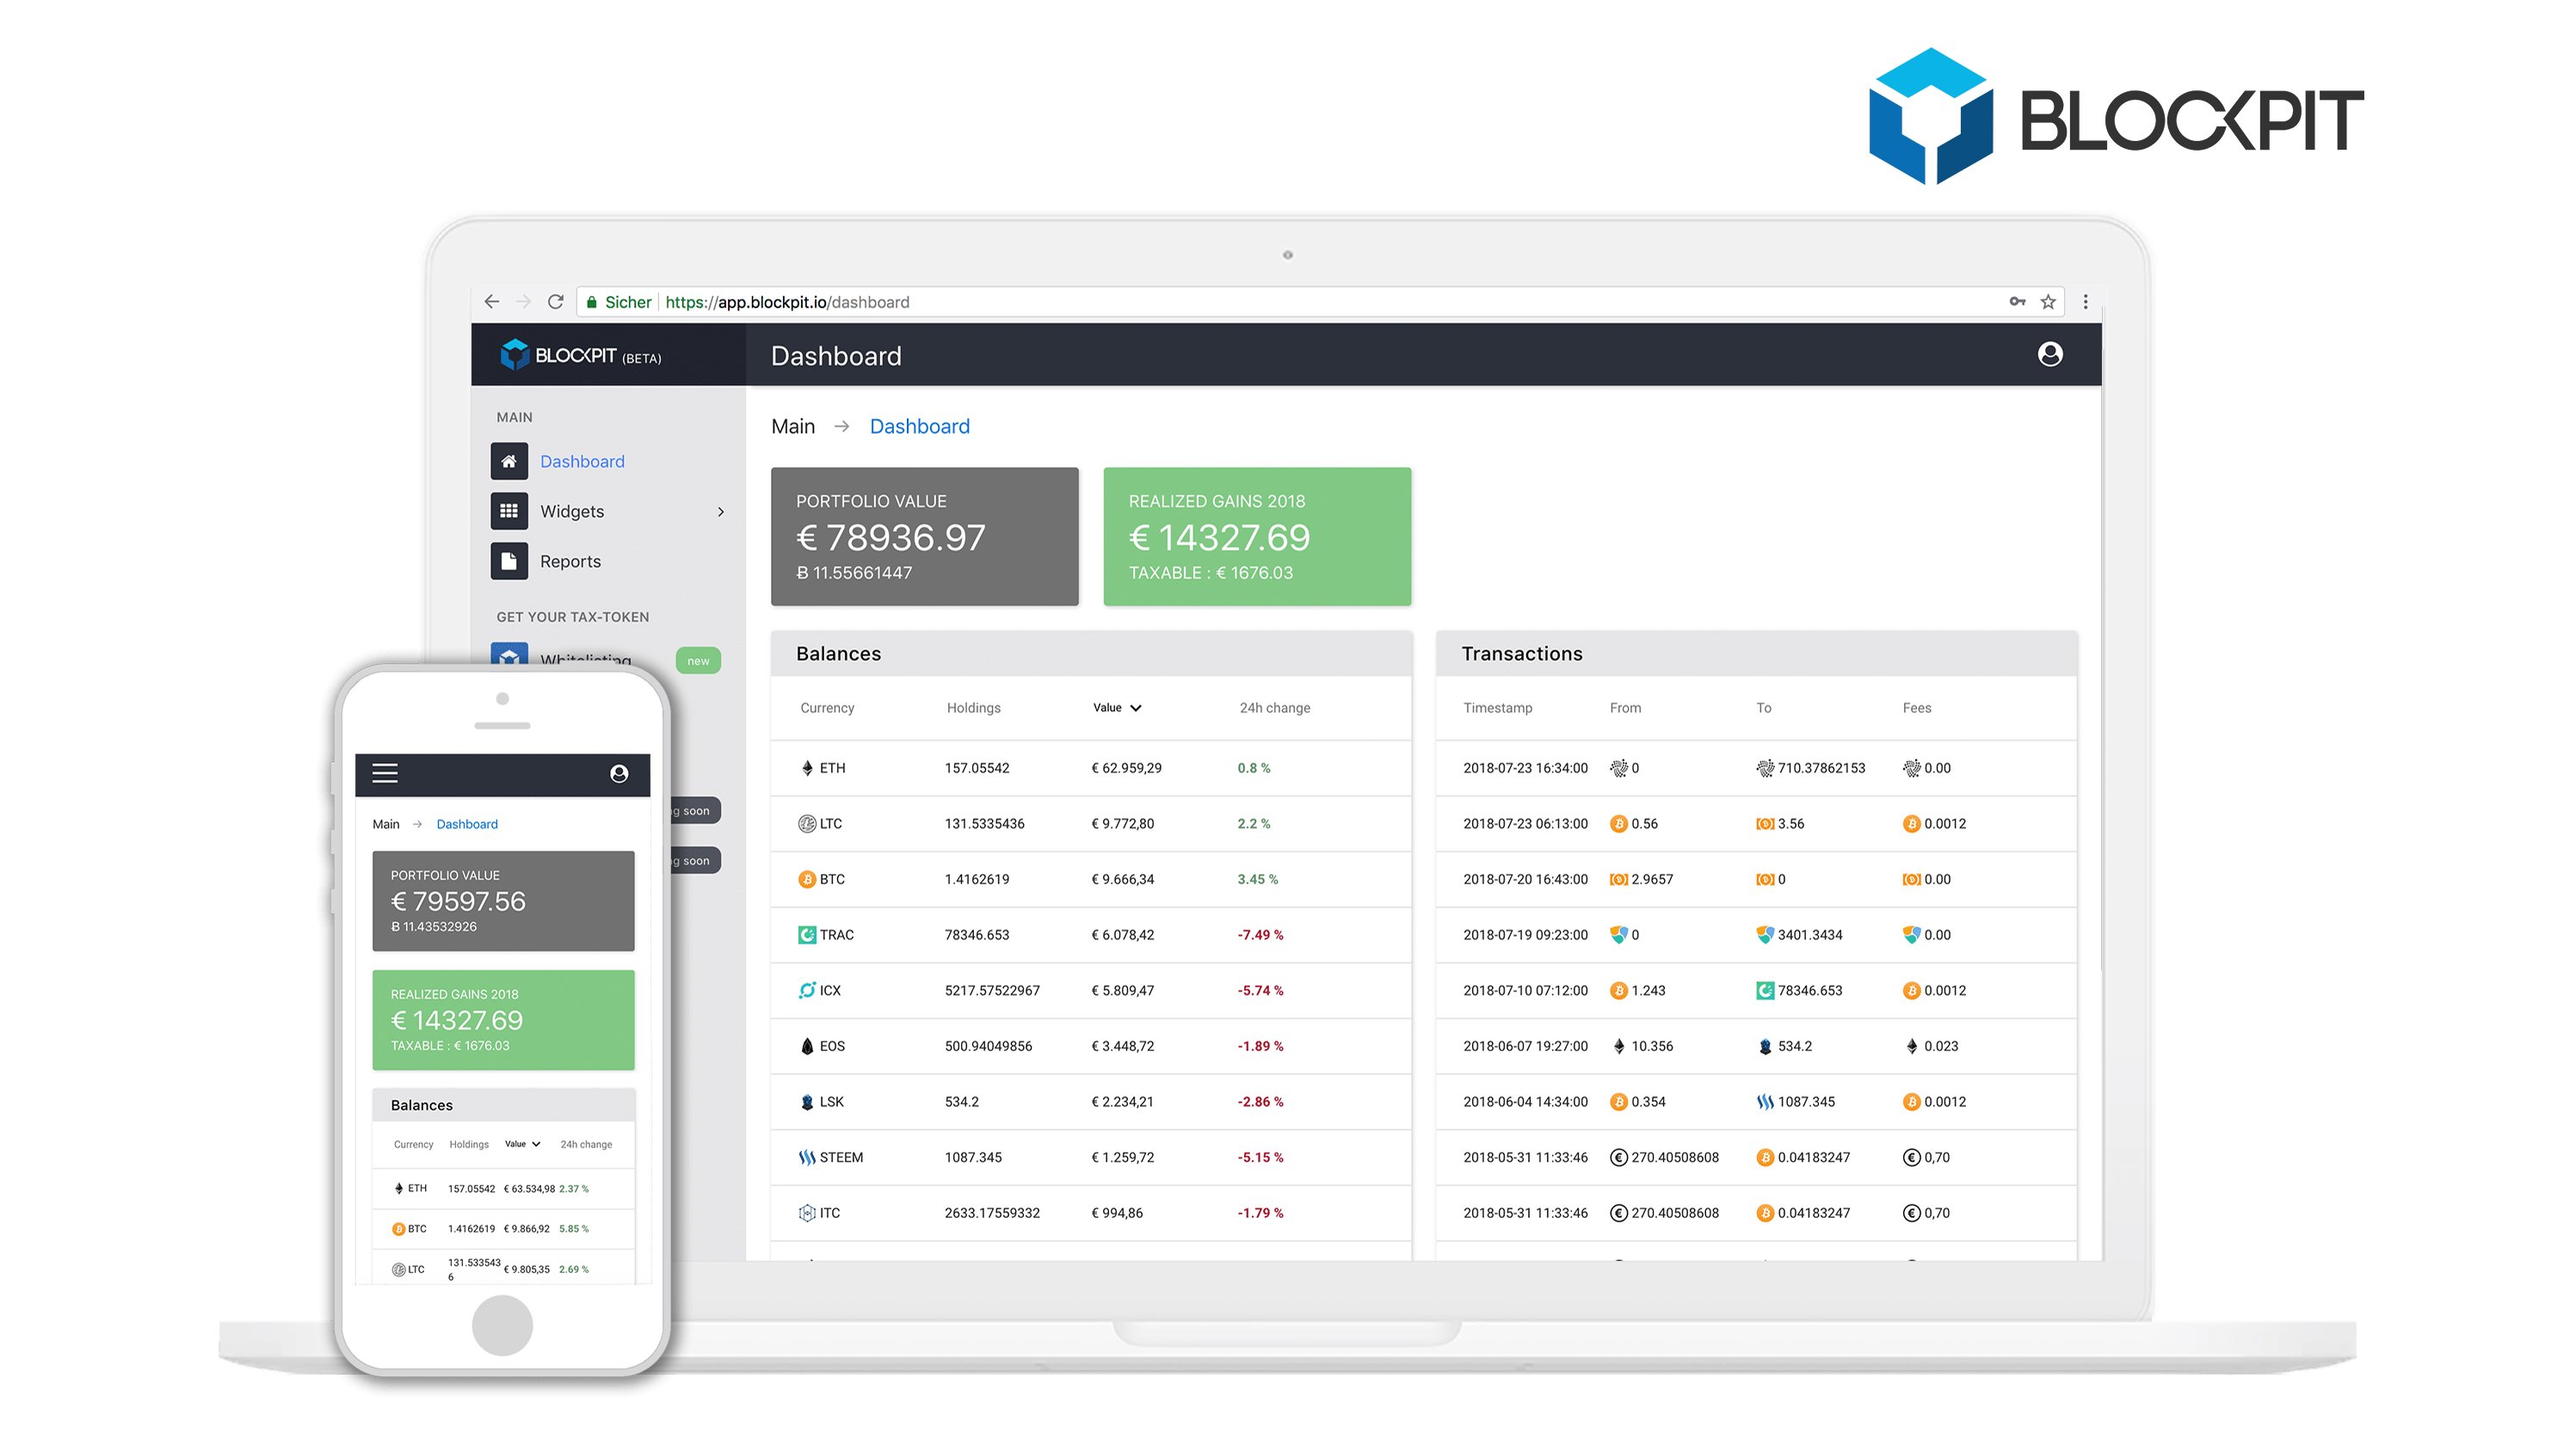The height and width of the screenshot is (1451, 2576).
Task: Click the browser back arrow
Action: [x=491, y=301]
